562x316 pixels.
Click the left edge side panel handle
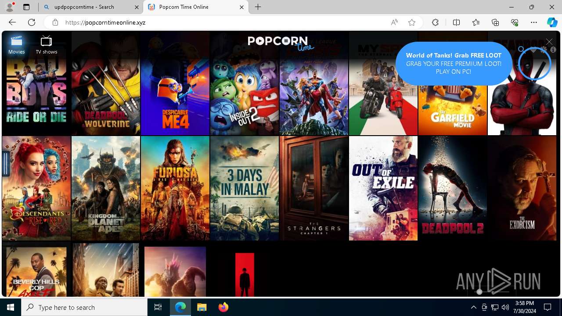point(6,164)
